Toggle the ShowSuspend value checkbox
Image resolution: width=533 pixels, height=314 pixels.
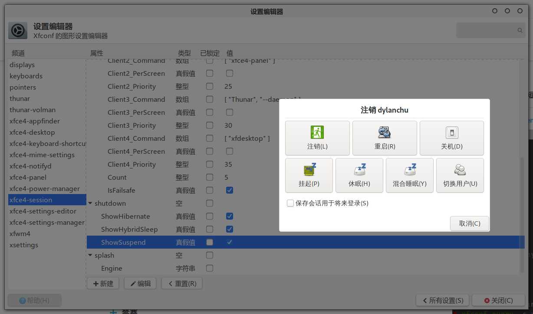[230, 242]
